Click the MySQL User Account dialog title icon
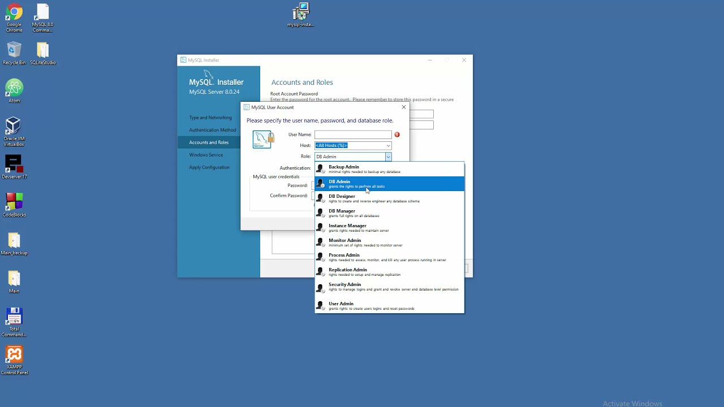 247,107
